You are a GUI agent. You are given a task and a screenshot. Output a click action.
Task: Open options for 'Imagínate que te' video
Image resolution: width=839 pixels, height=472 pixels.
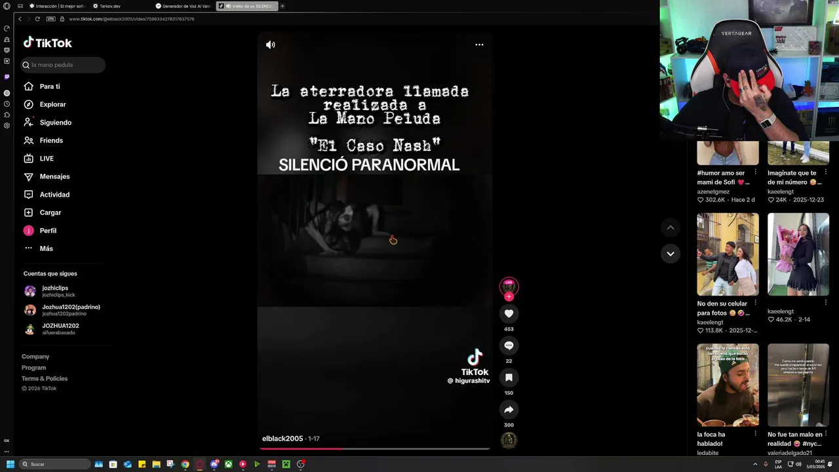[826, 173]
